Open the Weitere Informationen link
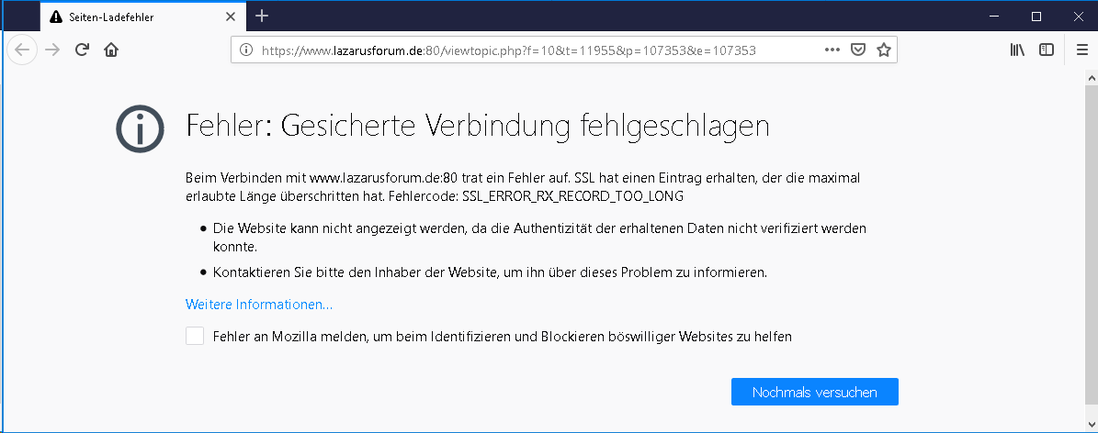This screenshot has height=433, width=1098. pos(259,305)
